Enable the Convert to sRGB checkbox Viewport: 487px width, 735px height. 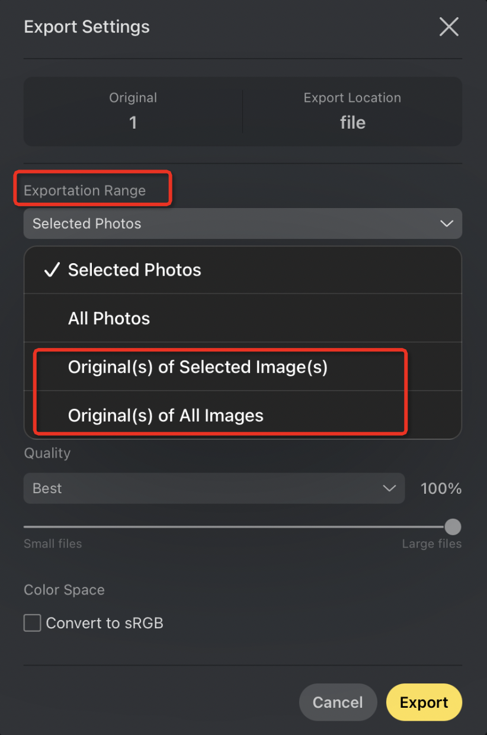32,623
